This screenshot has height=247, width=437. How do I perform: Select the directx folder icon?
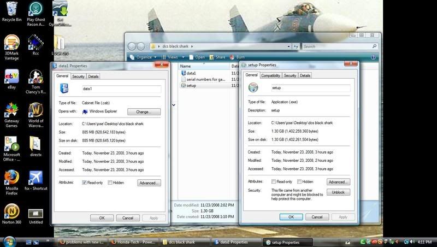point(36,146)
